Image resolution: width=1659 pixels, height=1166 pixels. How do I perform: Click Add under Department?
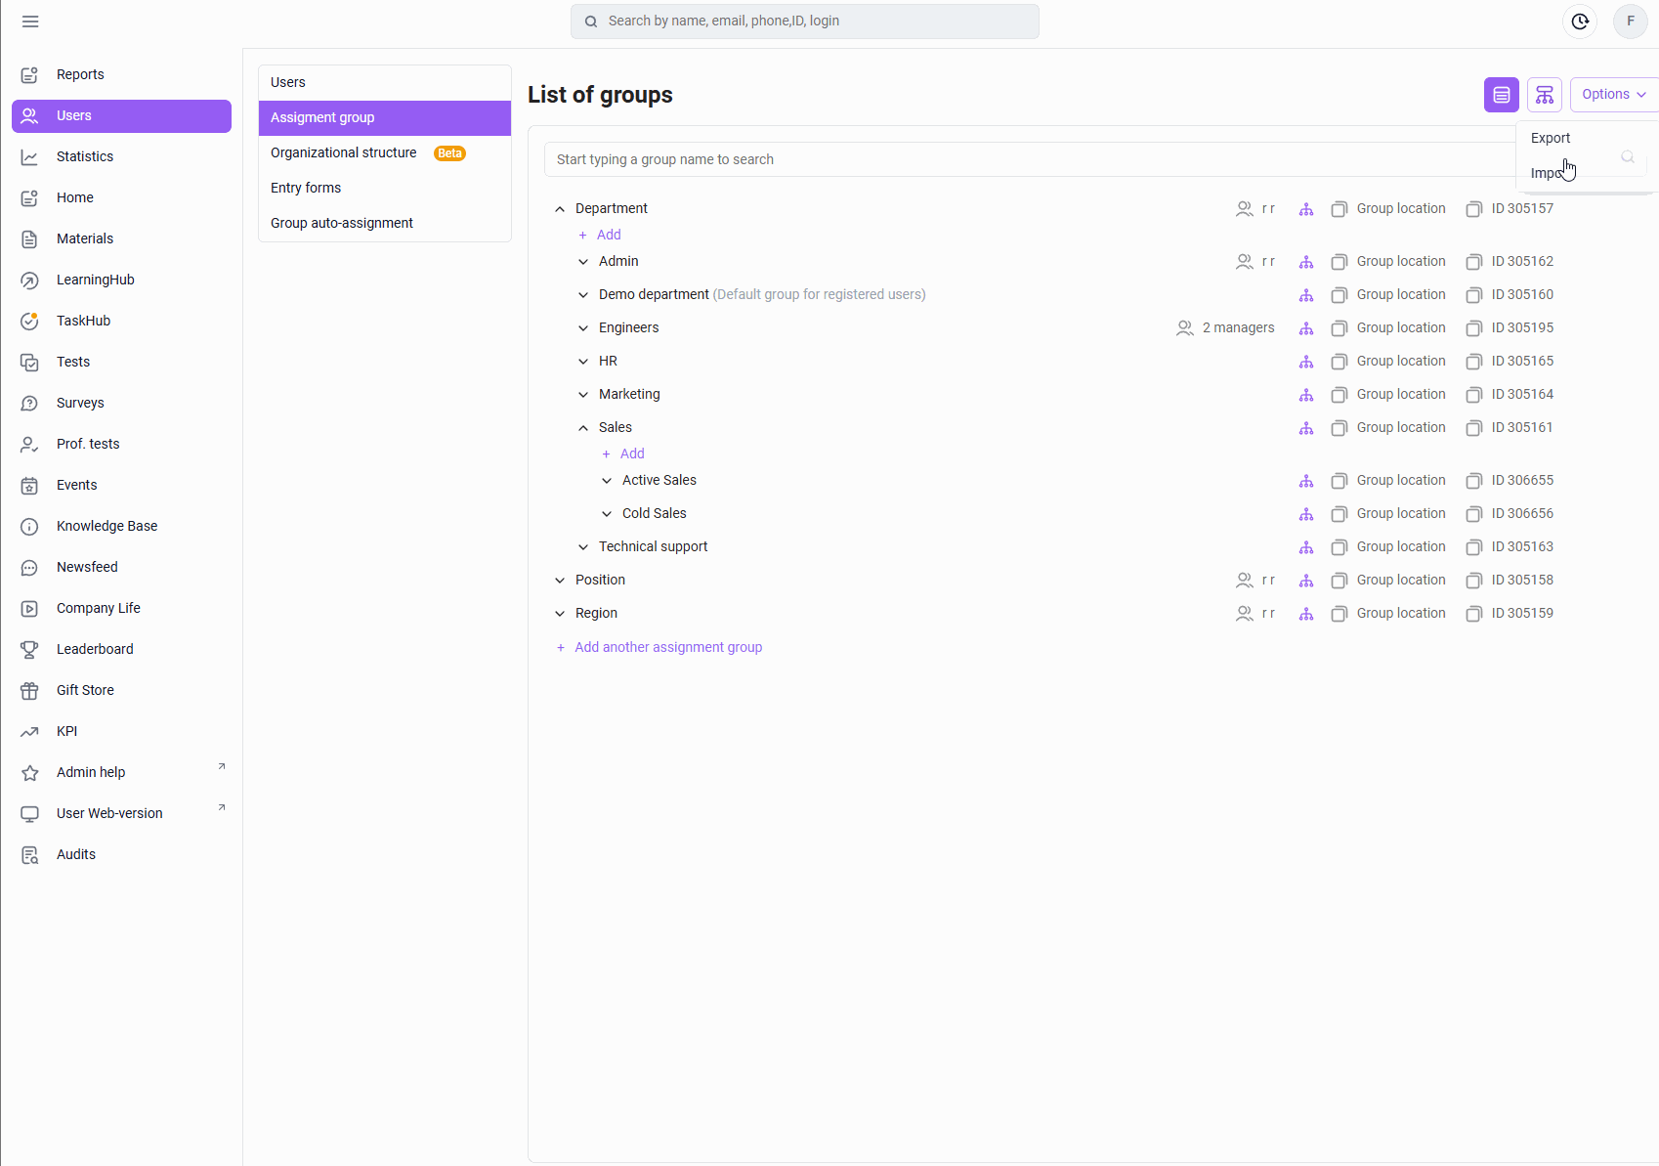point(599,235)
